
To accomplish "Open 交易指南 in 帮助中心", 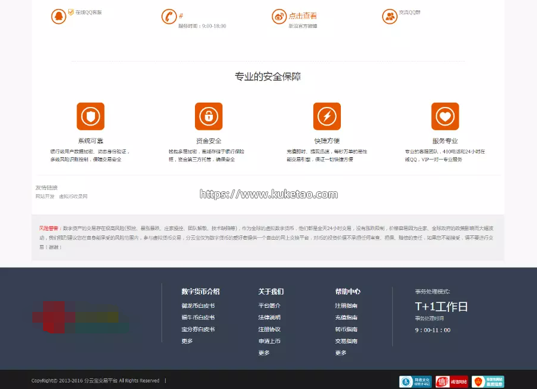I will click(x=346, y=341).
